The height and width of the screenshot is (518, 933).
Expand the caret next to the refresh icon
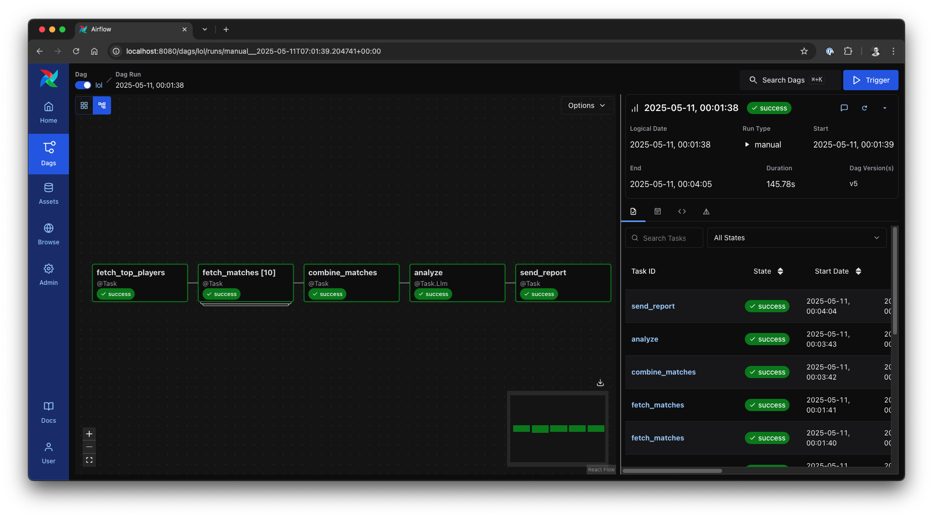885,108
